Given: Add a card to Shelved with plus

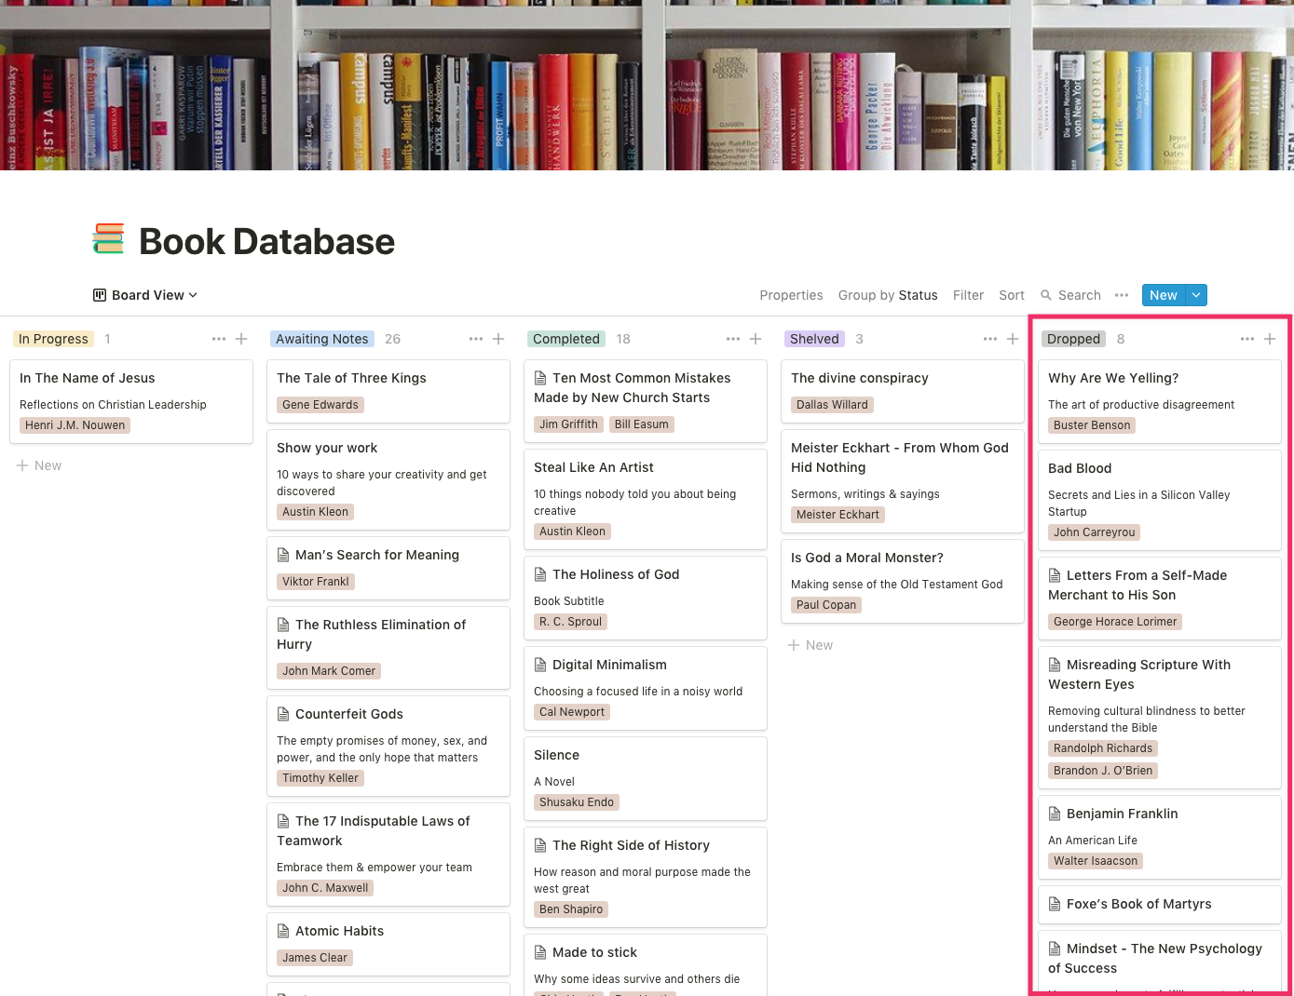Looking at the screenshot, I should tap(1013, 339).
